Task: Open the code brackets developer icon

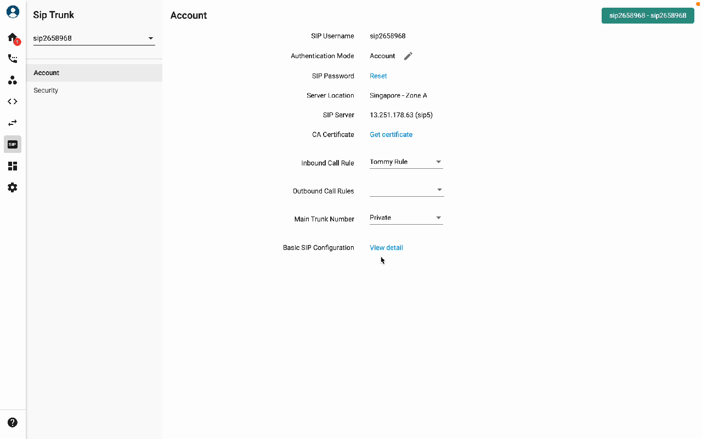Action: (13, 101)
